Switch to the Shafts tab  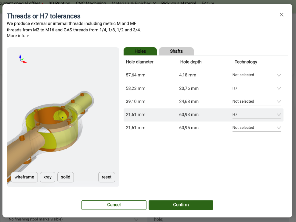[x=176, y=51]
